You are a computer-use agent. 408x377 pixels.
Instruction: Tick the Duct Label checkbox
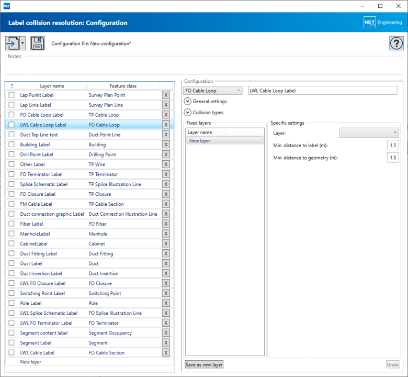pyautogui.click(x=12, y=263)
